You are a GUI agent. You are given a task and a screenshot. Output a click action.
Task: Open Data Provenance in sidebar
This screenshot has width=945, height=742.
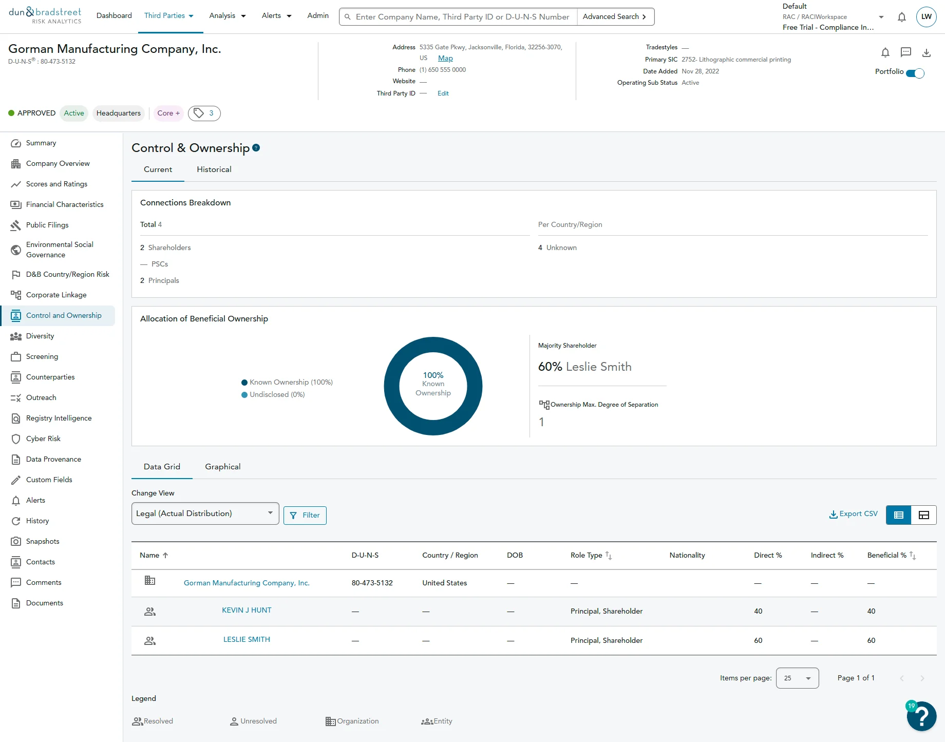click(53, 459)
